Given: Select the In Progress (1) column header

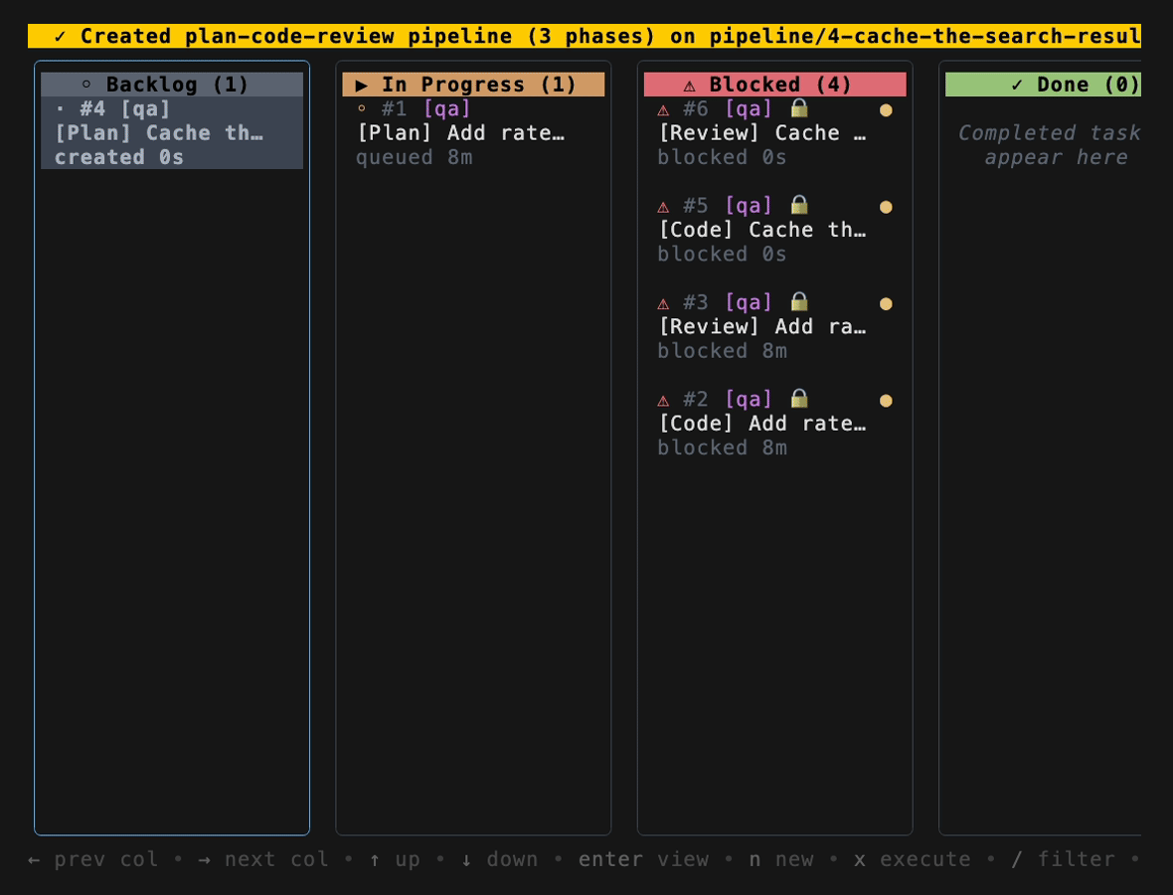Looking at the screenshot, I should tap(473, 85).
